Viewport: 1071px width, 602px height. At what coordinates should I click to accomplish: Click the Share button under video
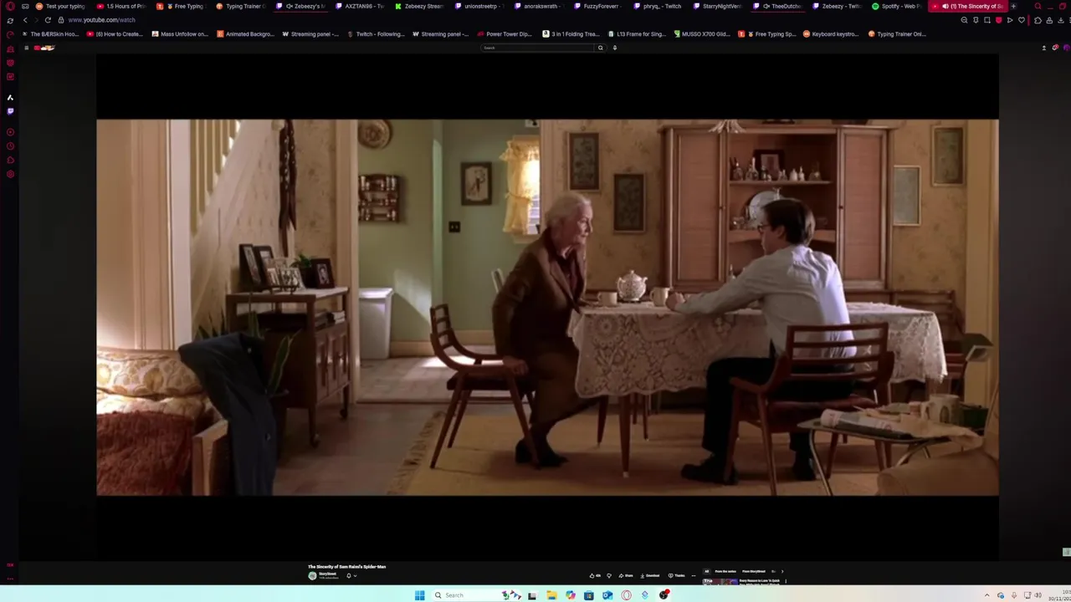(626, 576)
